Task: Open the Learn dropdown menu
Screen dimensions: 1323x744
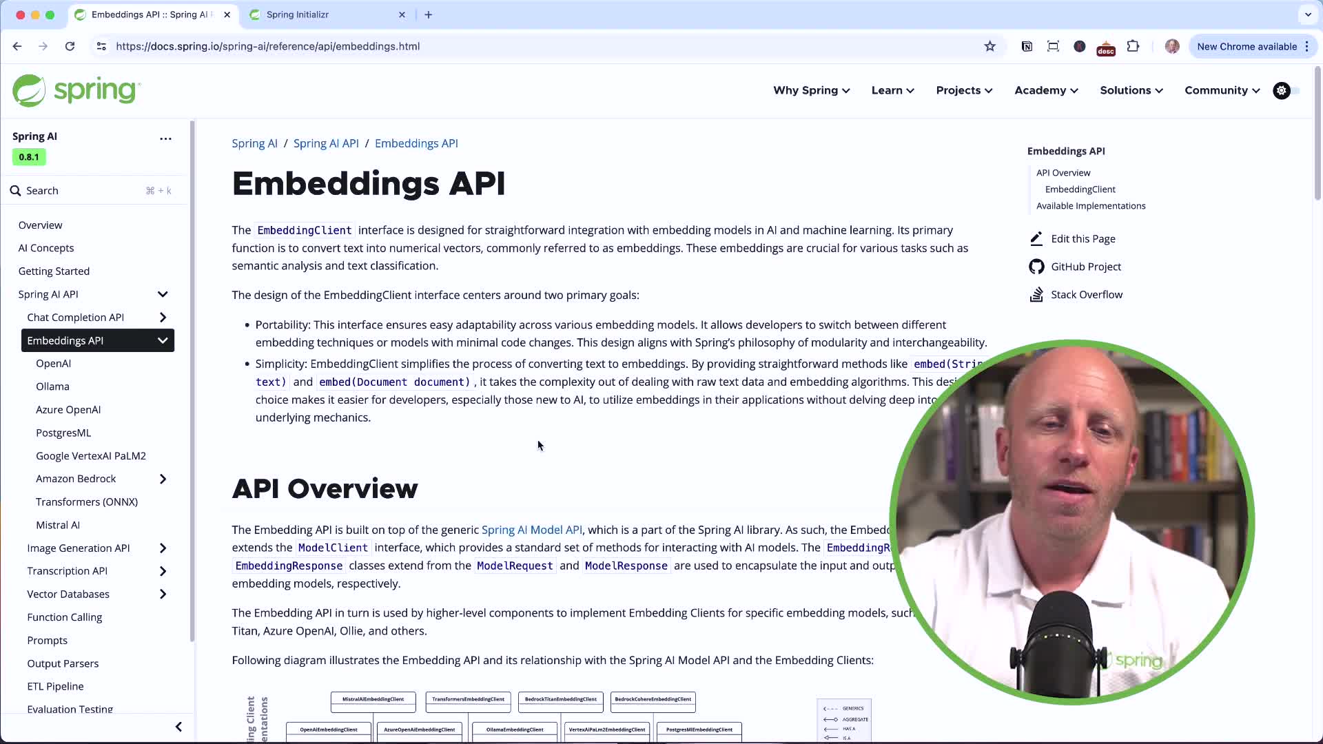Action: click(x=893, y=90)
